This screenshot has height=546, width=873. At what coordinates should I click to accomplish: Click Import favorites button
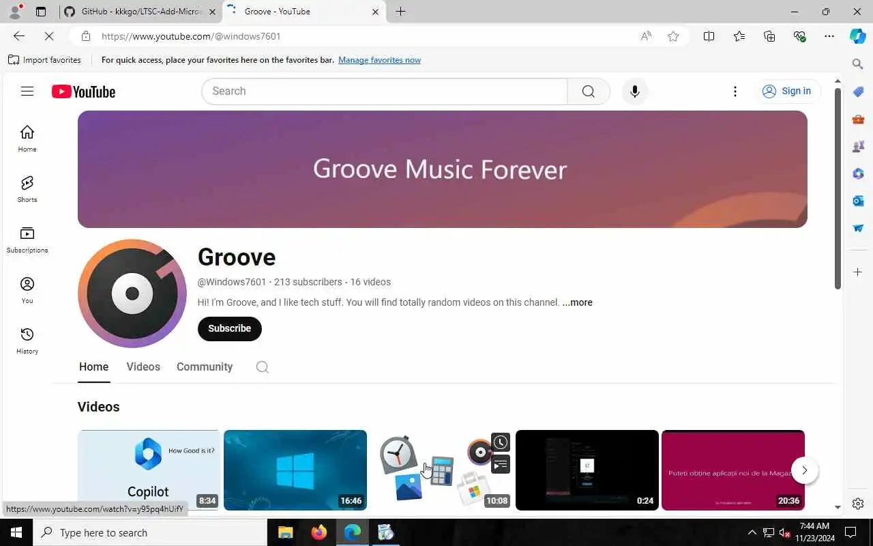(x=44, y=60)
